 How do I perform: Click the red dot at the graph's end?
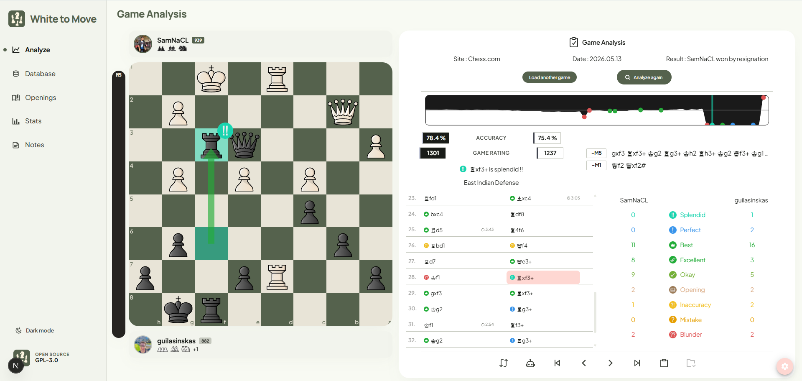[x=763, y=97]
